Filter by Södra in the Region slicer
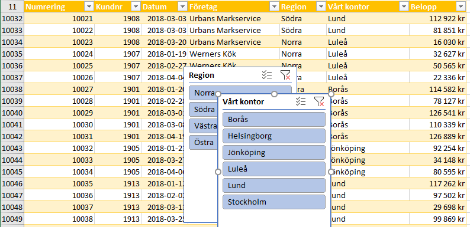The height and width of the screenshot is (227, 470). (x=203, y=109)
